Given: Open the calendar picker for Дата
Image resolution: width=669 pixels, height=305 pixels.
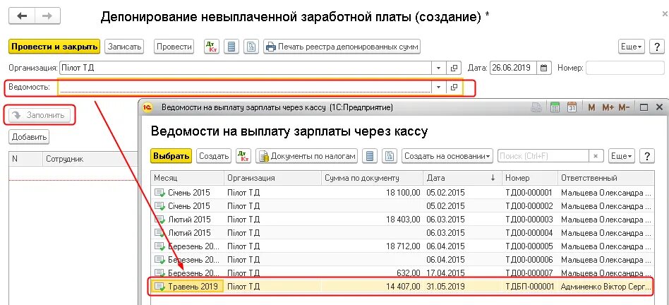Looking at the screenshot, I should coord(543,68).
